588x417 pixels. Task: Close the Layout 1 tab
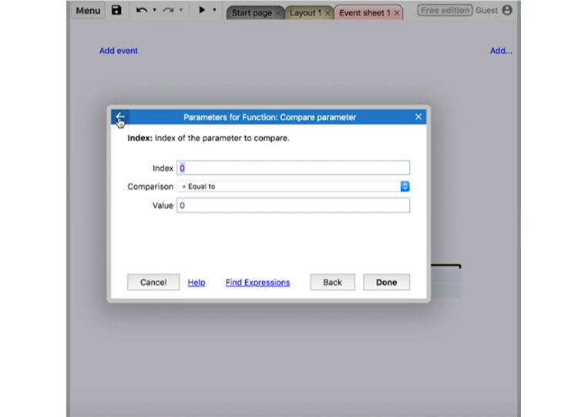(x=328, y=13)
